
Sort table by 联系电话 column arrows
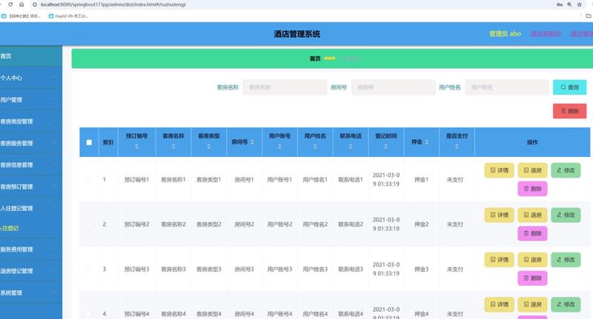[351, 147]
